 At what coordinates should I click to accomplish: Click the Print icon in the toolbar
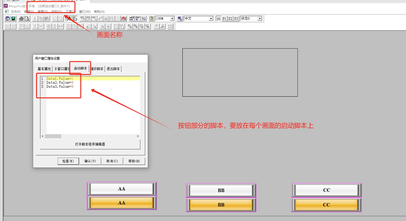click(x=21, y=18)
